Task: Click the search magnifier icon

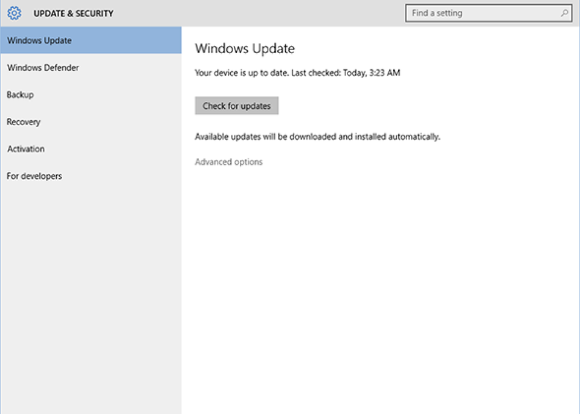Action: click(x=564, y=13)
